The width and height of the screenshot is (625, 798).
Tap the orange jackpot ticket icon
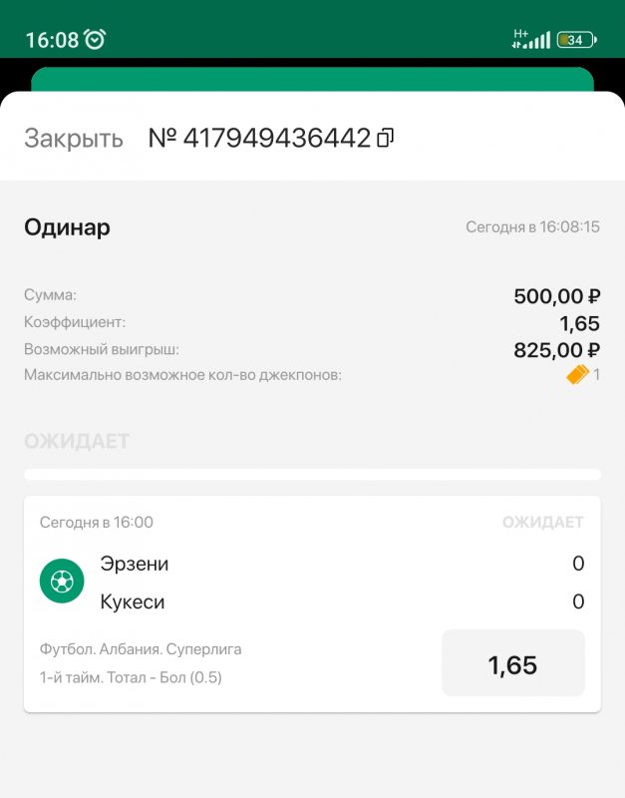pos(578,375)
